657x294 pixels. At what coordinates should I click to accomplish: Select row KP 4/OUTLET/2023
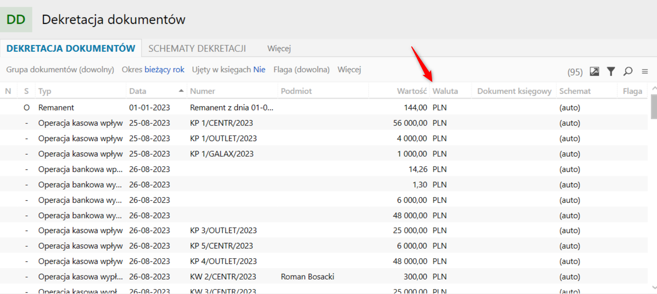324,262
